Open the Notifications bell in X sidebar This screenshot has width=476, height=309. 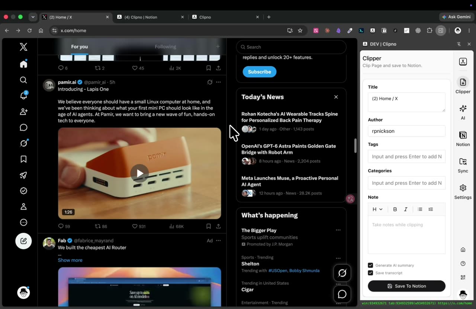[23, 95]
